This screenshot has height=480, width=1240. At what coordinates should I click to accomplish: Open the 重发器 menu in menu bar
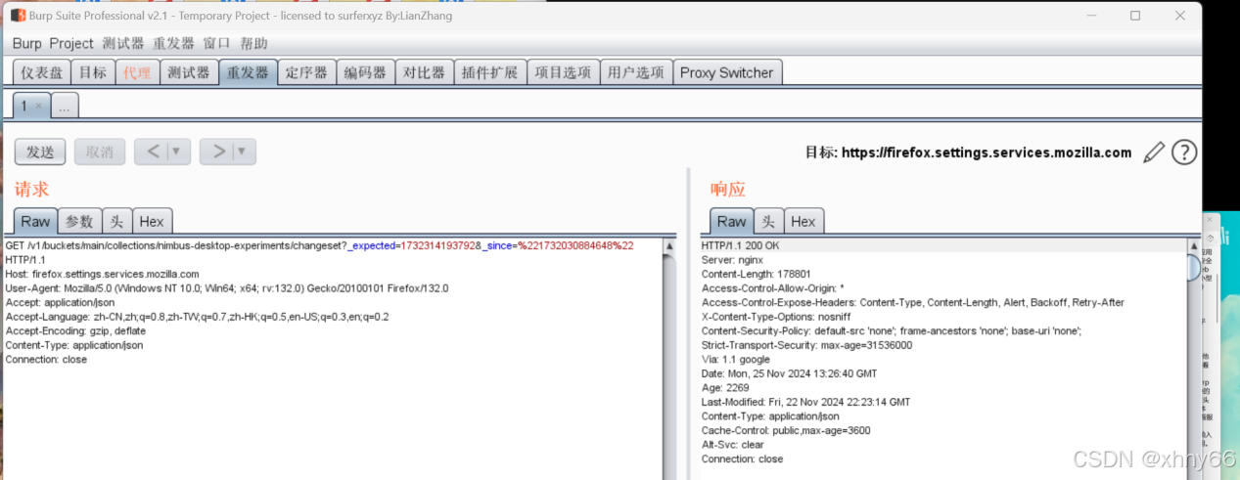point(173,44)
